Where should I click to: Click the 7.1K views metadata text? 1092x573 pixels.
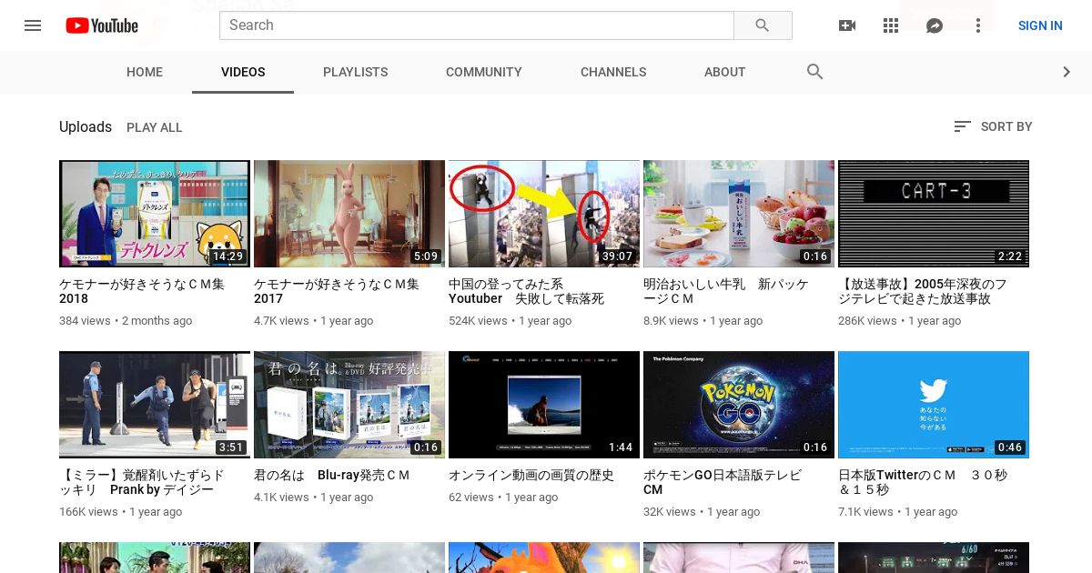click(x=897, y=512)
